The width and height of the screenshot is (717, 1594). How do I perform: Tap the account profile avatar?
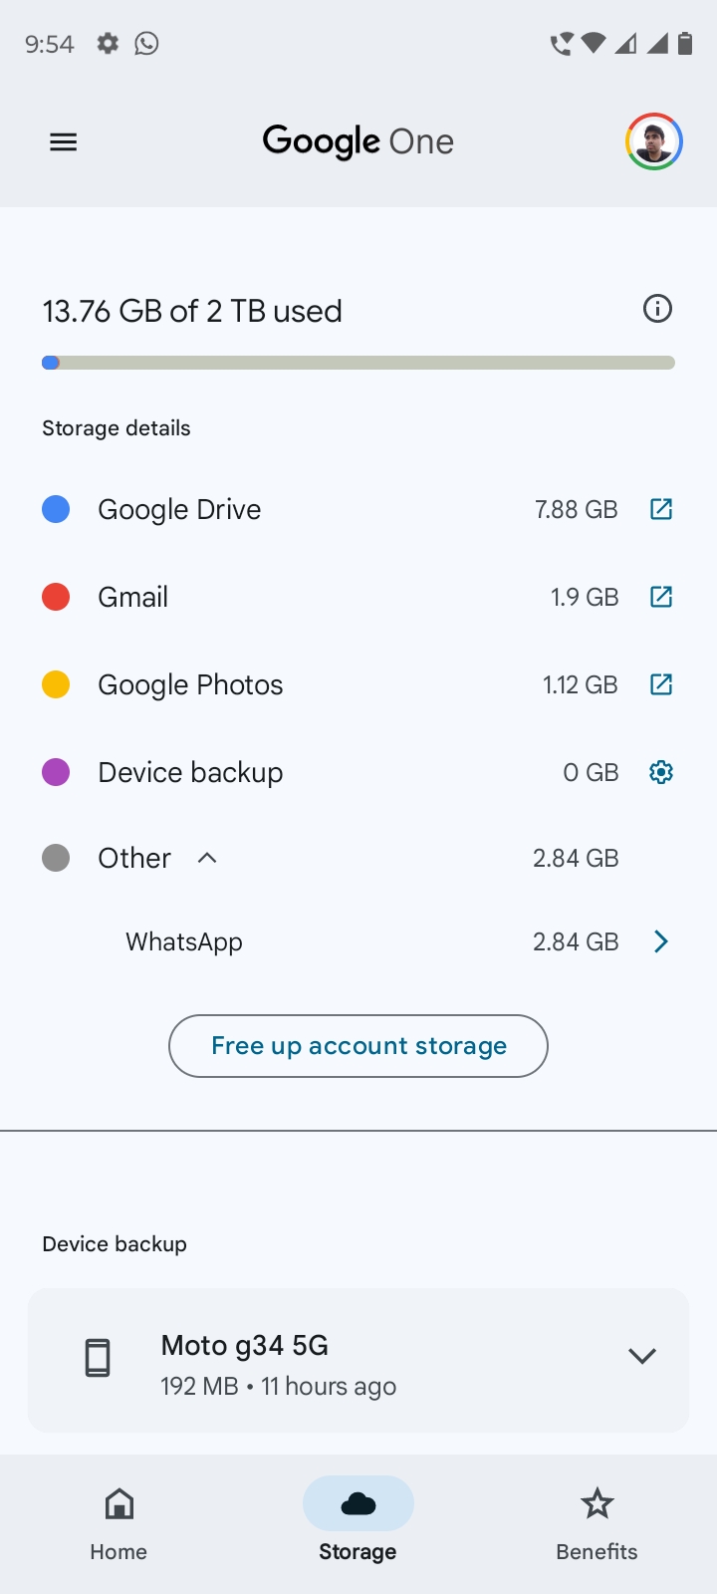653,142
